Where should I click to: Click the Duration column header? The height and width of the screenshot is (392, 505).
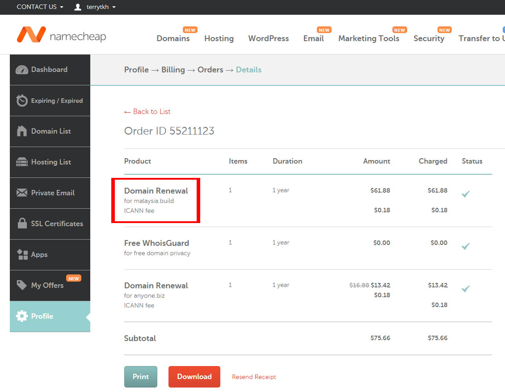tap(288, 161)
